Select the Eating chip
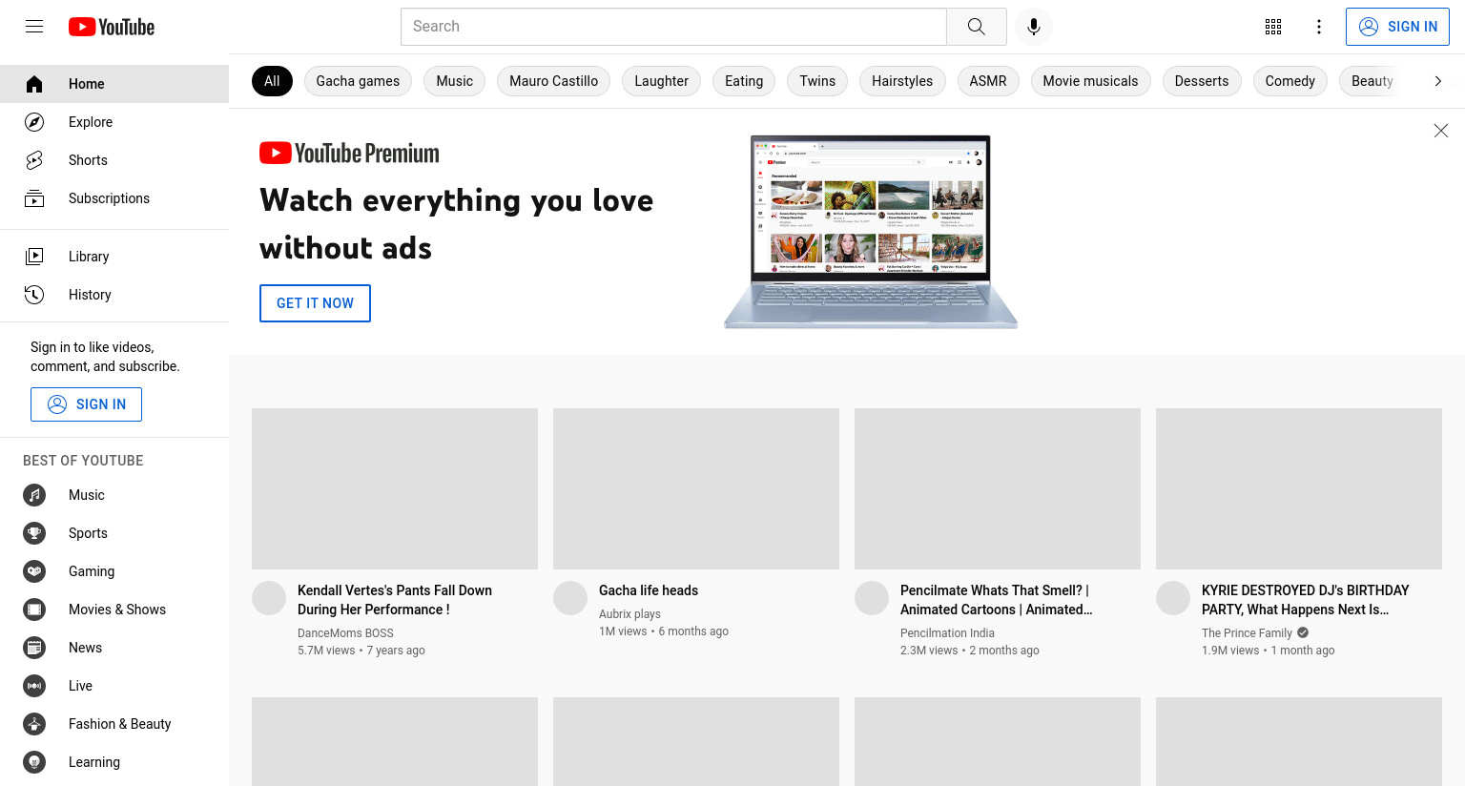 744,81
